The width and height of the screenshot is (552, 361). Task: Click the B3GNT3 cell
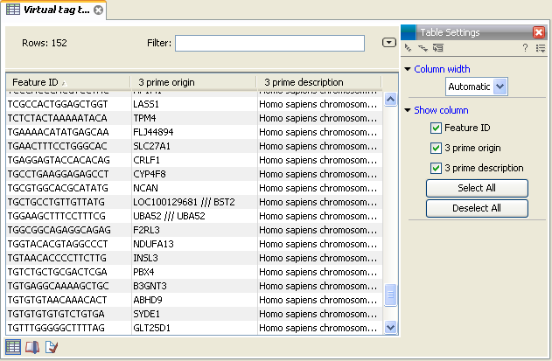(194, 286)
